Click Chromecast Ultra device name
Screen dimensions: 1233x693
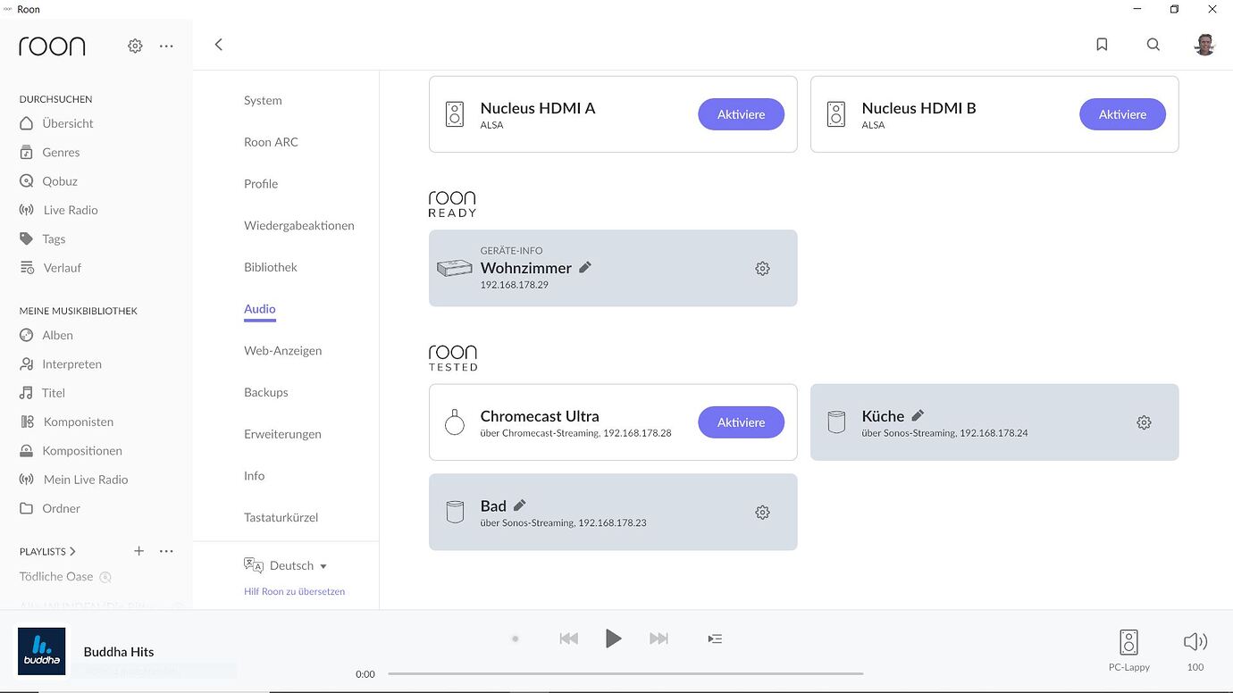(x=540, y=415)
